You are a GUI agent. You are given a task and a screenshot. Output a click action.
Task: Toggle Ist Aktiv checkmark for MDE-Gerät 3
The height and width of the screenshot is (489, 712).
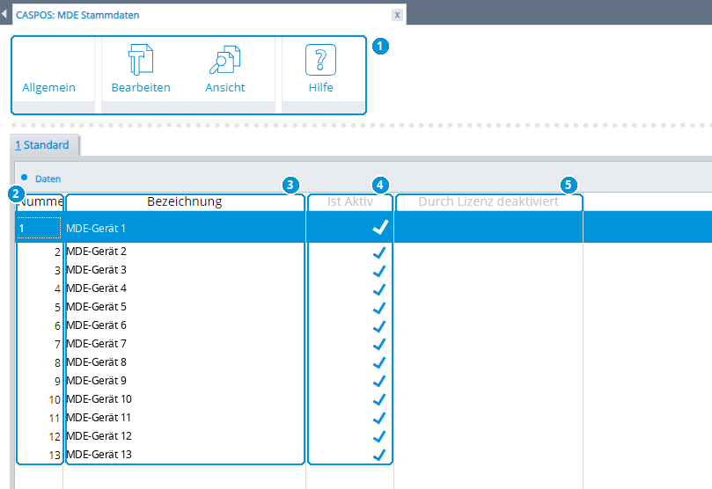coord(379,271)
